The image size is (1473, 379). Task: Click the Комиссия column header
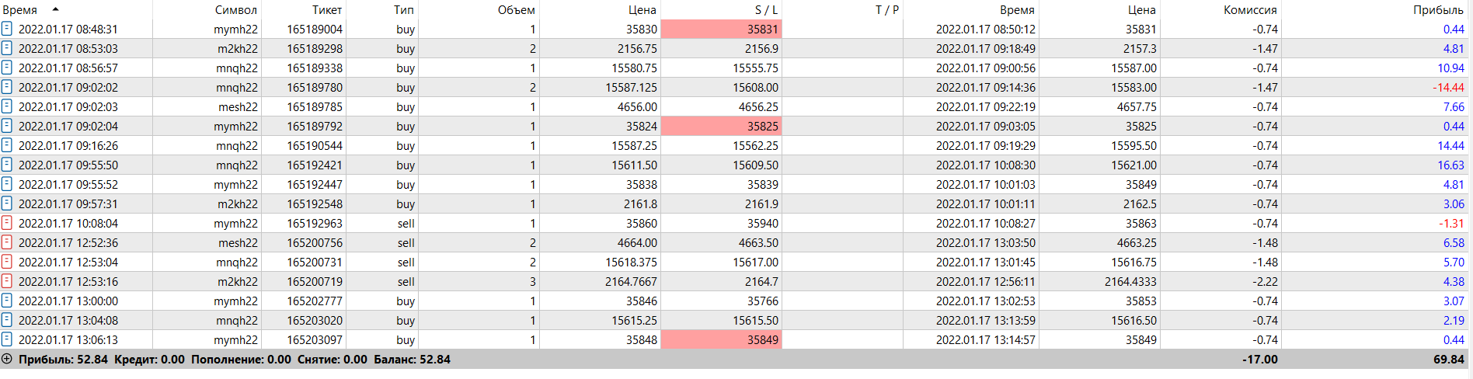click(x=1250, y=10)
